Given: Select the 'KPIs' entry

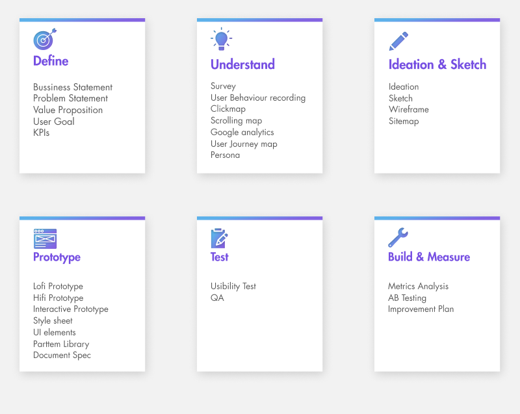Looking at the screenshot, I should (41, 133).
